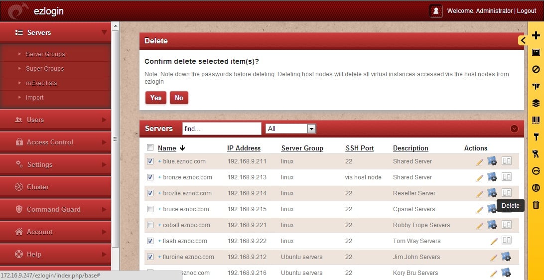Screen dimensions: 544x280
Task: Click the user avatar icon in header
Action: (x=436, y=11)
